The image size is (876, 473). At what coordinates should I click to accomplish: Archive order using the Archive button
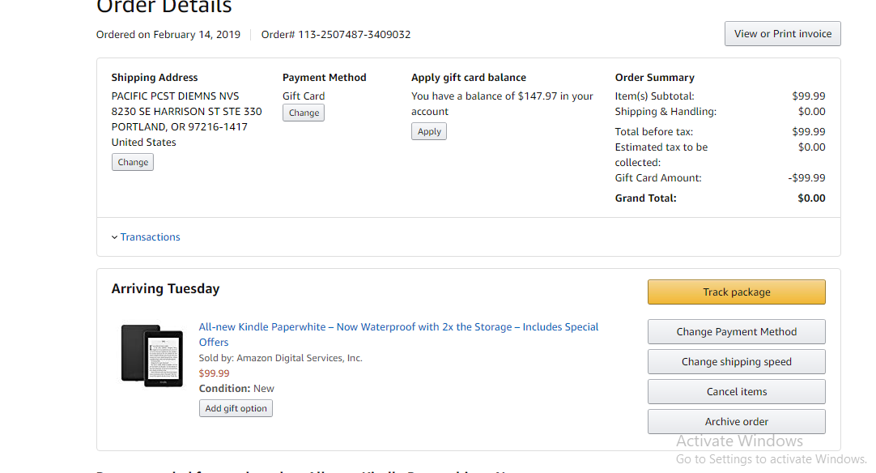click(x=736, y=422)
